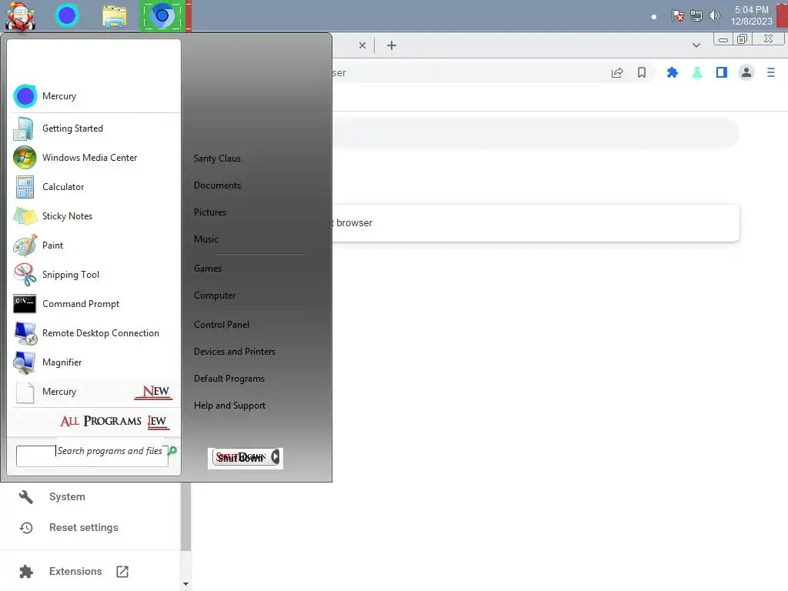Open the Santa Claus start button
788x591 pixels.
tap(20, 15)
